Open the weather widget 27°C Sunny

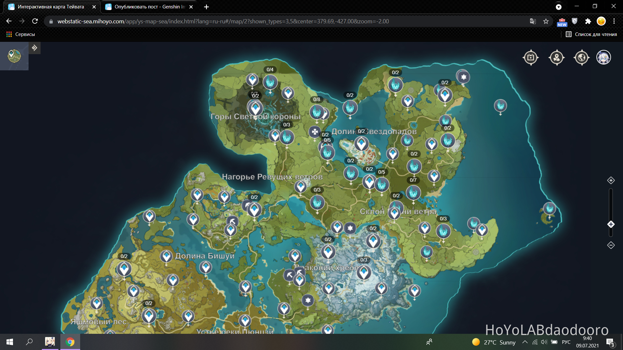point(494,342)
